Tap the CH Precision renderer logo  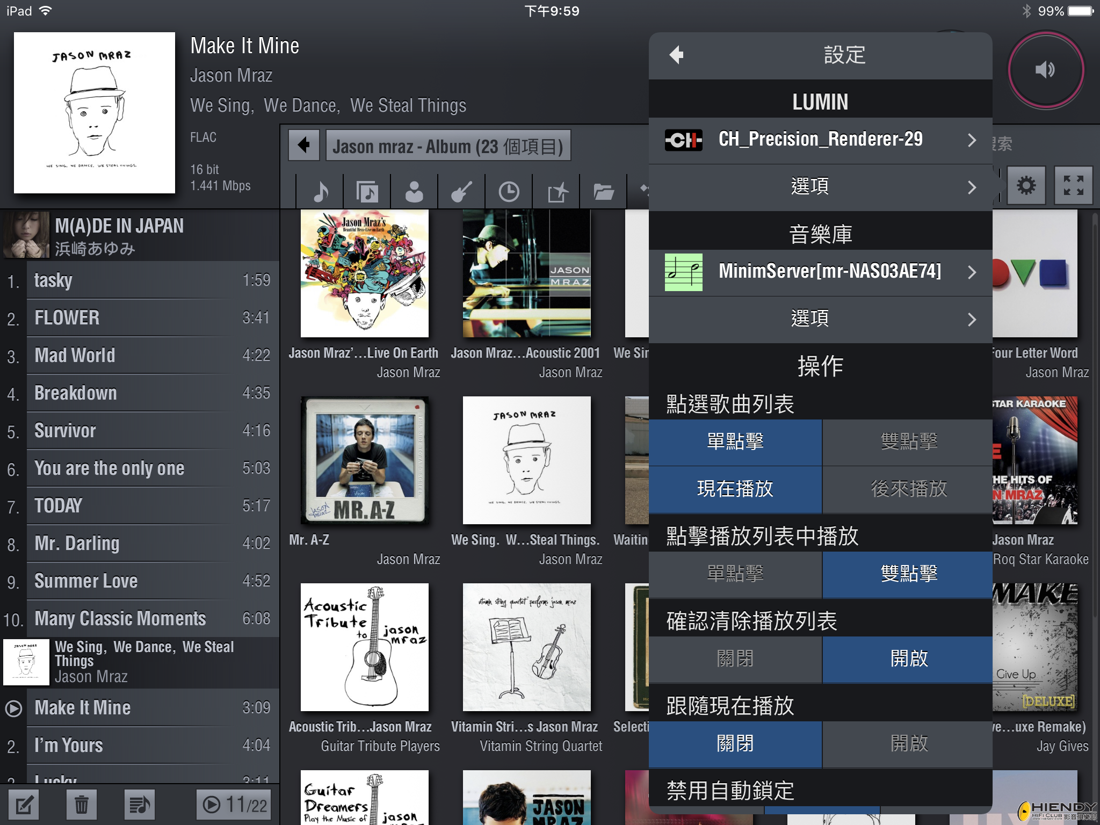[x=683, y=140]
